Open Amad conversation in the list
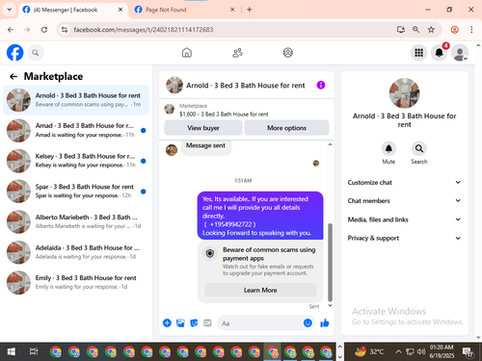 coord(76,130)
